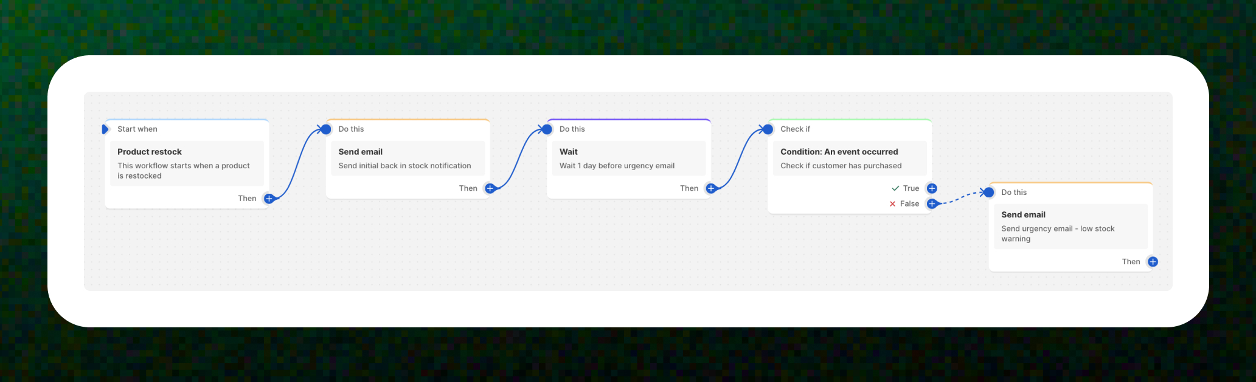This screenshot has height=382, width=1256.
Task: Click the Start when trigger arrow icon
Action: point(105,129)
